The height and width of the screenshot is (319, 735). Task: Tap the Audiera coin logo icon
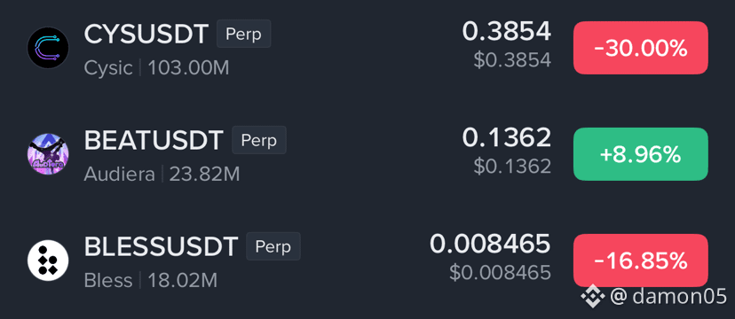coord(48,153)
